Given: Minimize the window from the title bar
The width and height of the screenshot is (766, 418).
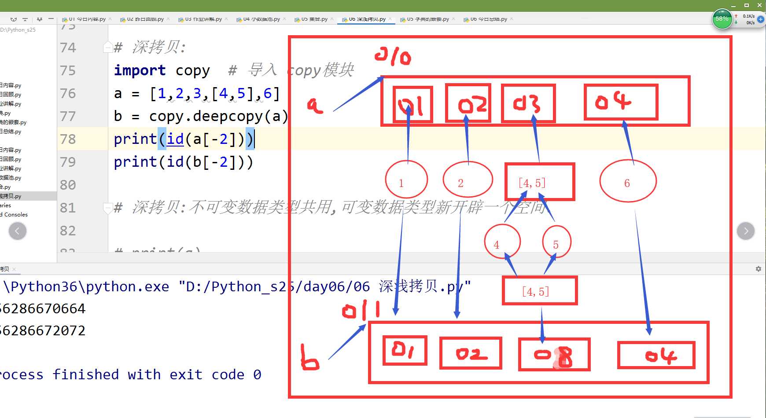Looking at the screenshot, I should click(x=733, y=5).
